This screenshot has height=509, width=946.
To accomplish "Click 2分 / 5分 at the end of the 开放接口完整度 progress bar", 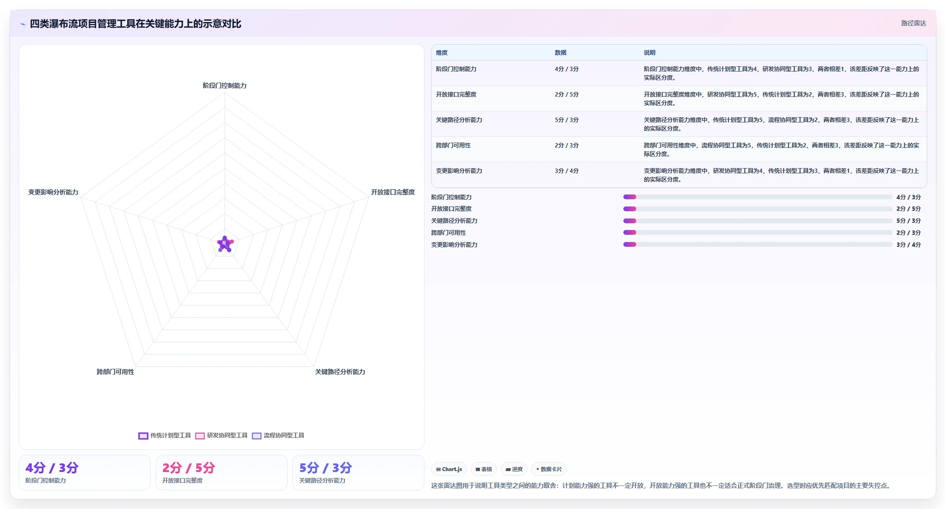I will 909,209.
